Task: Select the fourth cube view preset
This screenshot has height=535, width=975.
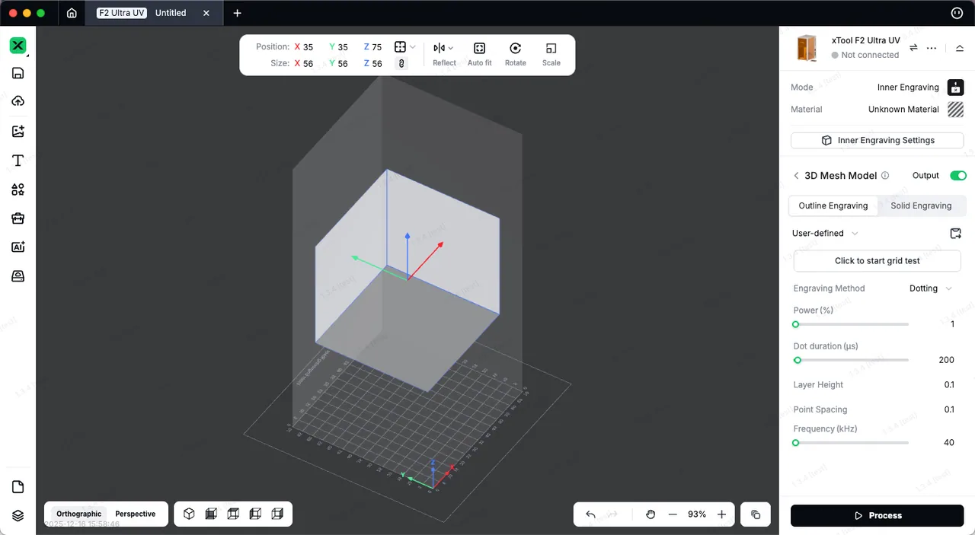Action: click(x=255, y=514)
